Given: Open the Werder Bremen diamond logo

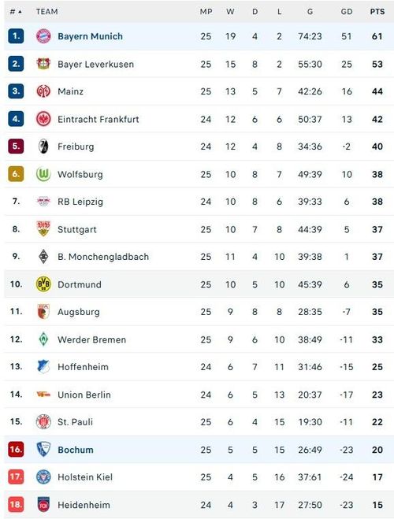Looking at the screenshot, I should click(43, 339).
